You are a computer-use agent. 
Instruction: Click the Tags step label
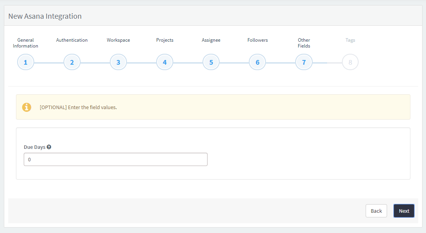click(x=350, y=40)
